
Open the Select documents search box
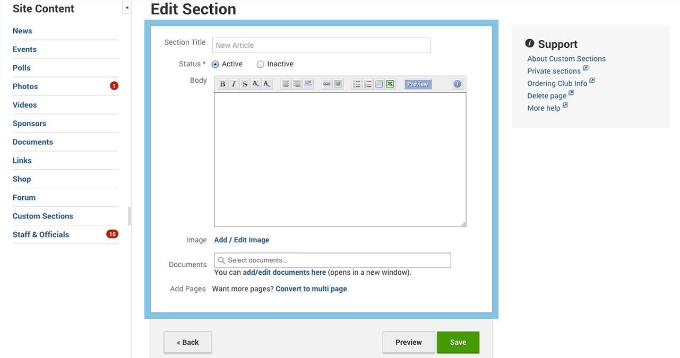[332, 260]
